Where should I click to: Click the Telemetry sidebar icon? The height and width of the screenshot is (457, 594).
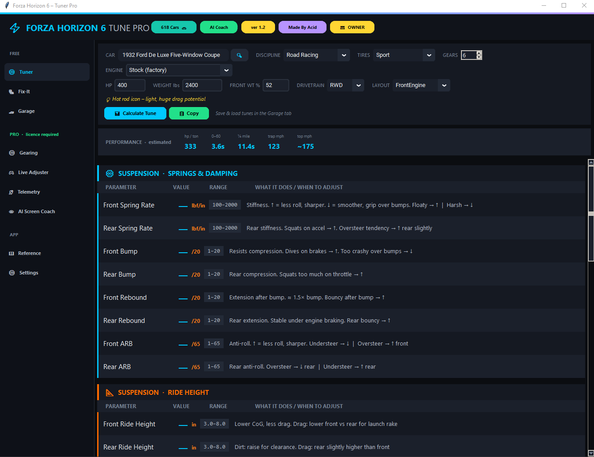tap(12, 192)
